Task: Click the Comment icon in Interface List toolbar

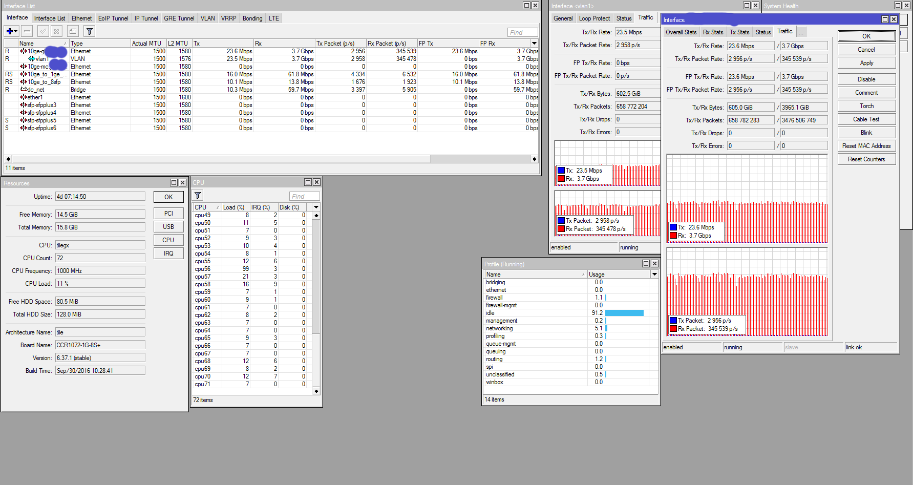Action: (73, 31)
